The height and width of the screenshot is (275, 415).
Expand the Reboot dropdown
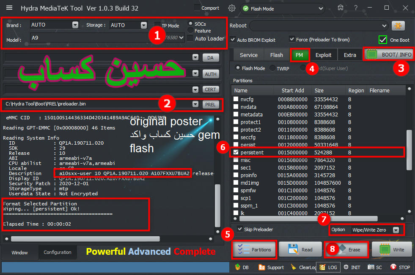pos(384,26)
